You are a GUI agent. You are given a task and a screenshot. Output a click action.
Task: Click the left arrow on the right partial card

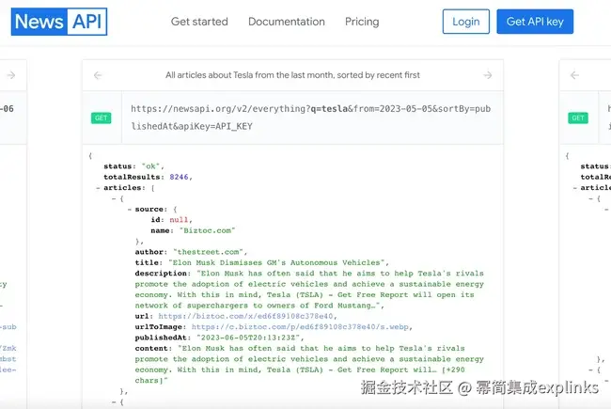coord(574,75)
